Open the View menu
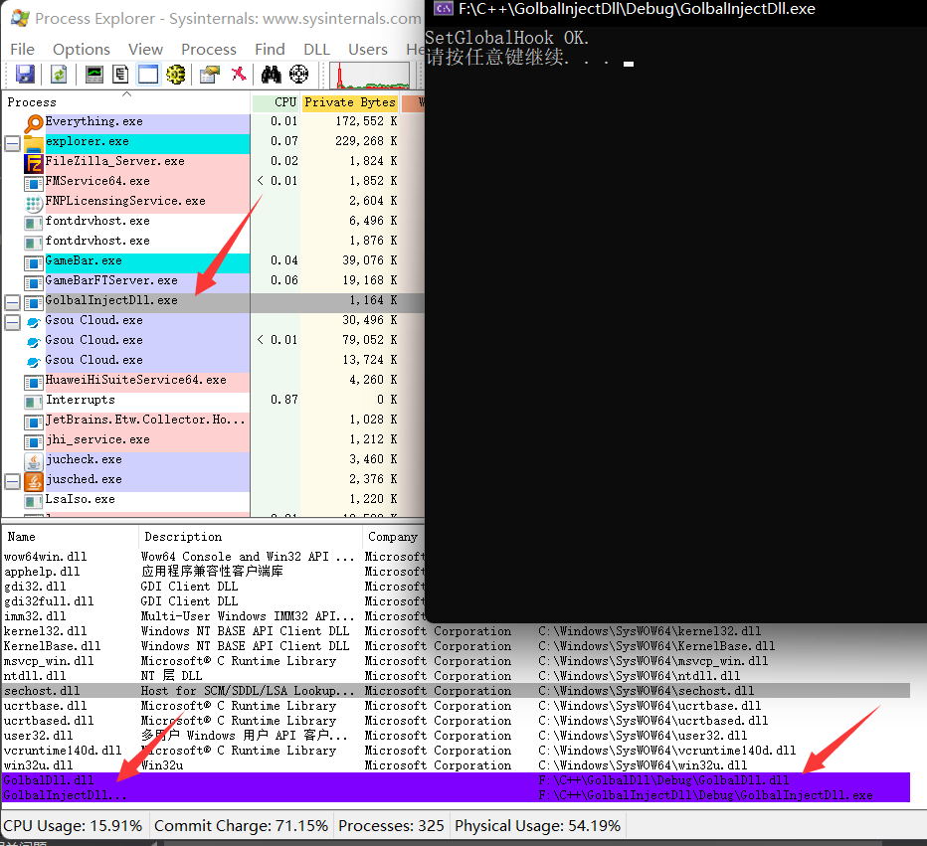Viewport: 927px width, 846px height. click(x=145, y=49)
